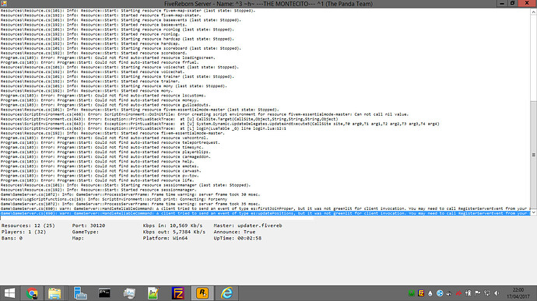Click the scrollbar up arrow

pyautogui.click(x=534, y=12)
